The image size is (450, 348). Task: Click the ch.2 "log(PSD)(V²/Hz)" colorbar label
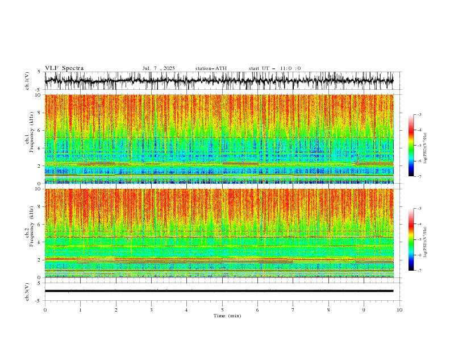[x=425, y=242]
